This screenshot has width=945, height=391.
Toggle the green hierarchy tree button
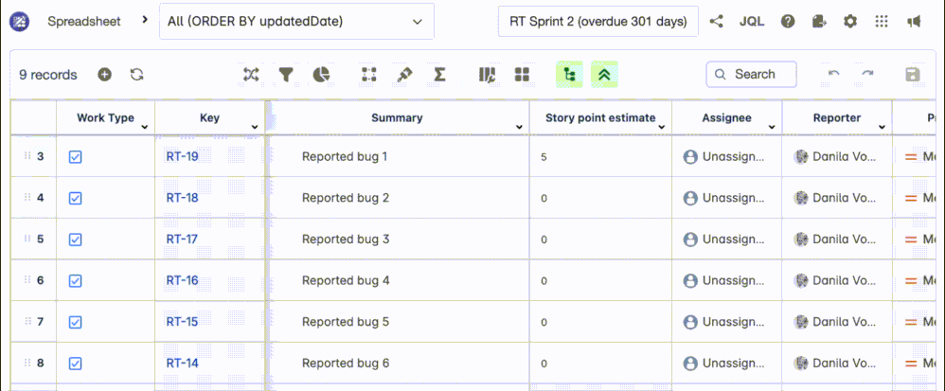click(x=569, y=75)
